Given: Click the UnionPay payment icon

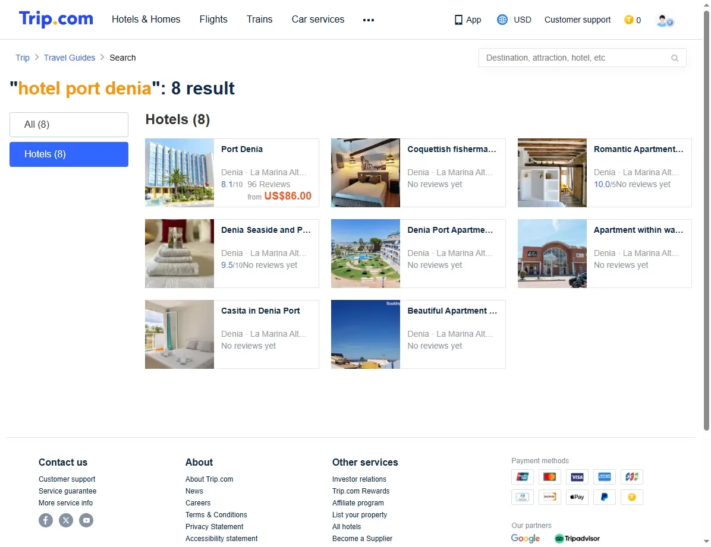Looking at the screenshot, I should 523,477.
